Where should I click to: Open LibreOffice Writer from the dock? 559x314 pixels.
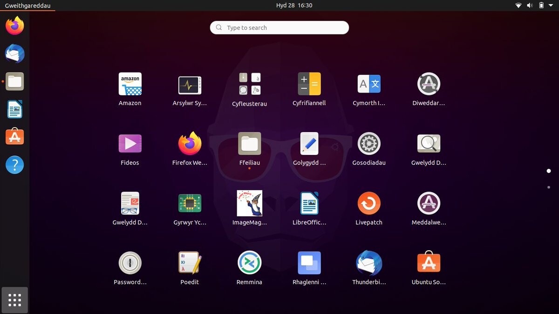[14, 109]
